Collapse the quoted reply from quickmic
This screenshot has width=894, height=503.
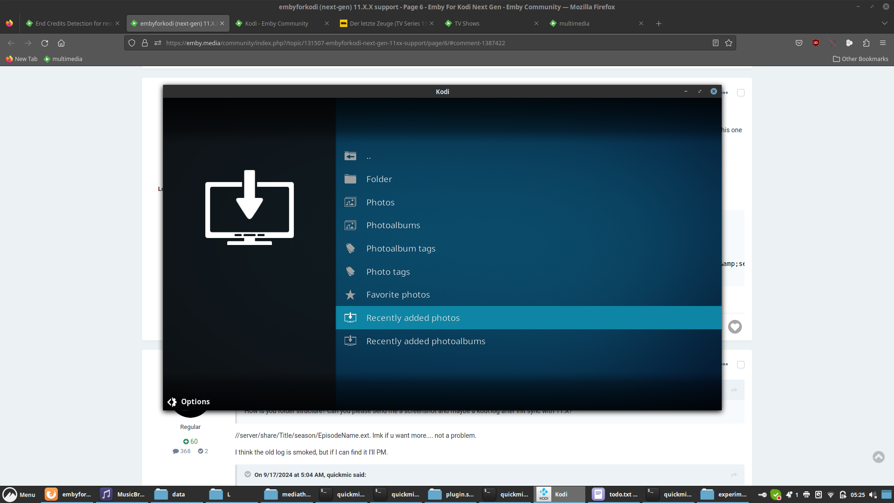click(248, 475)
